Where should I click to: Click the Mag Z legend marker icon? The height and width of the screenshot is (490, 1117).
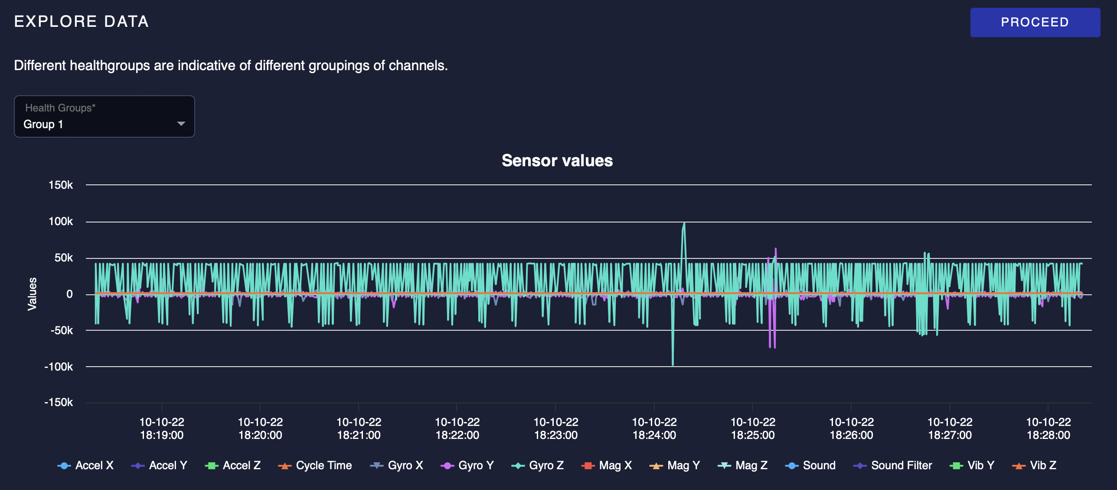click(724, 466)
